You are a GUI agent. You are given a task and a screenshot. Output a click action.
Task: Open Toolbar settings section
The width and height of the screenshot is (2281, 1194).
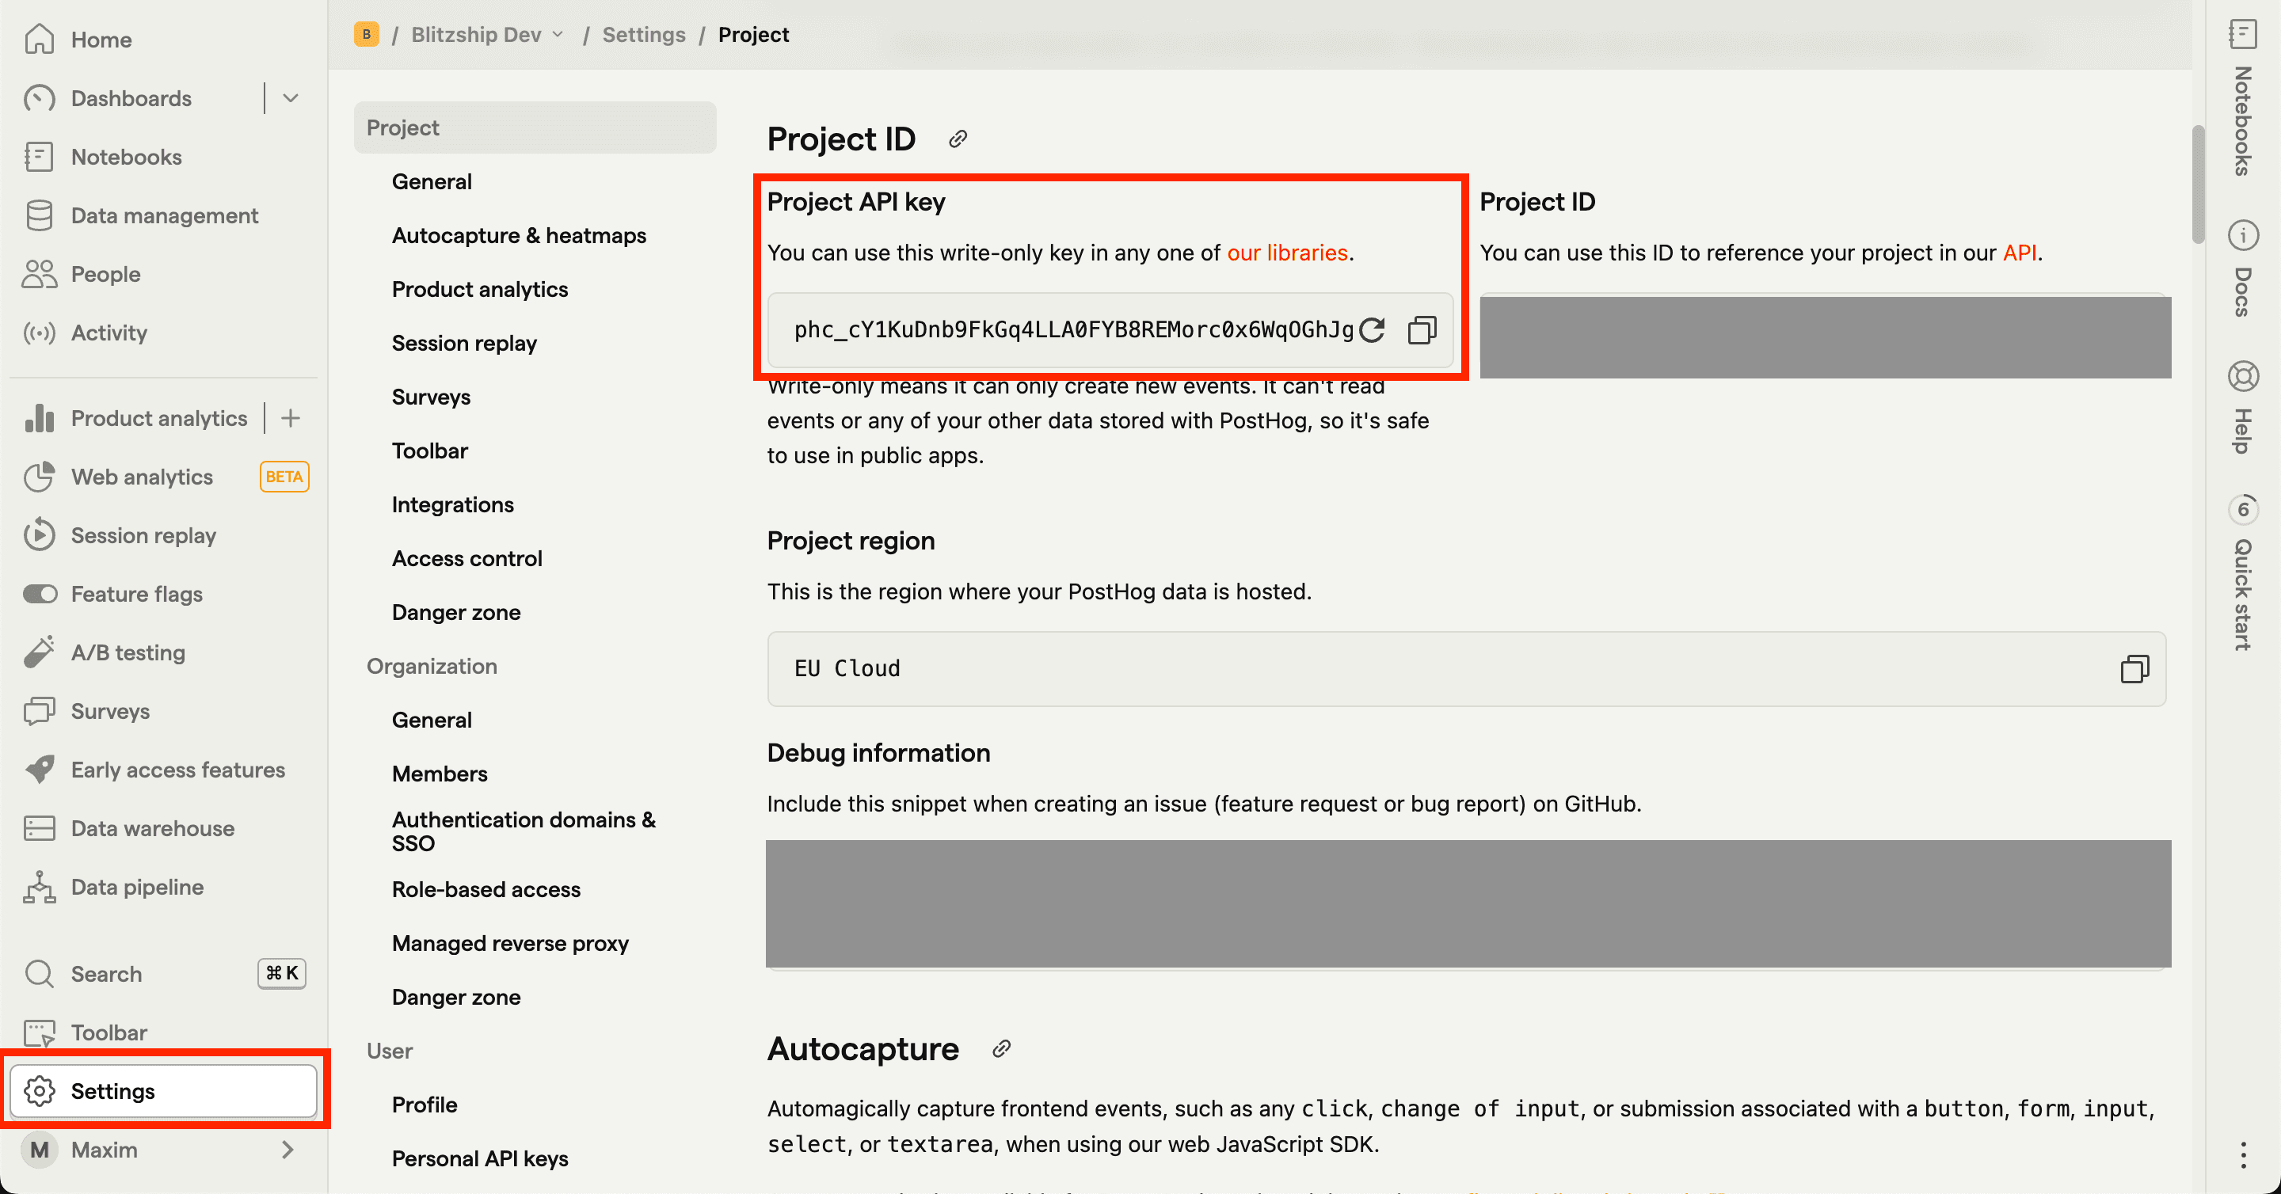point(429,451)
